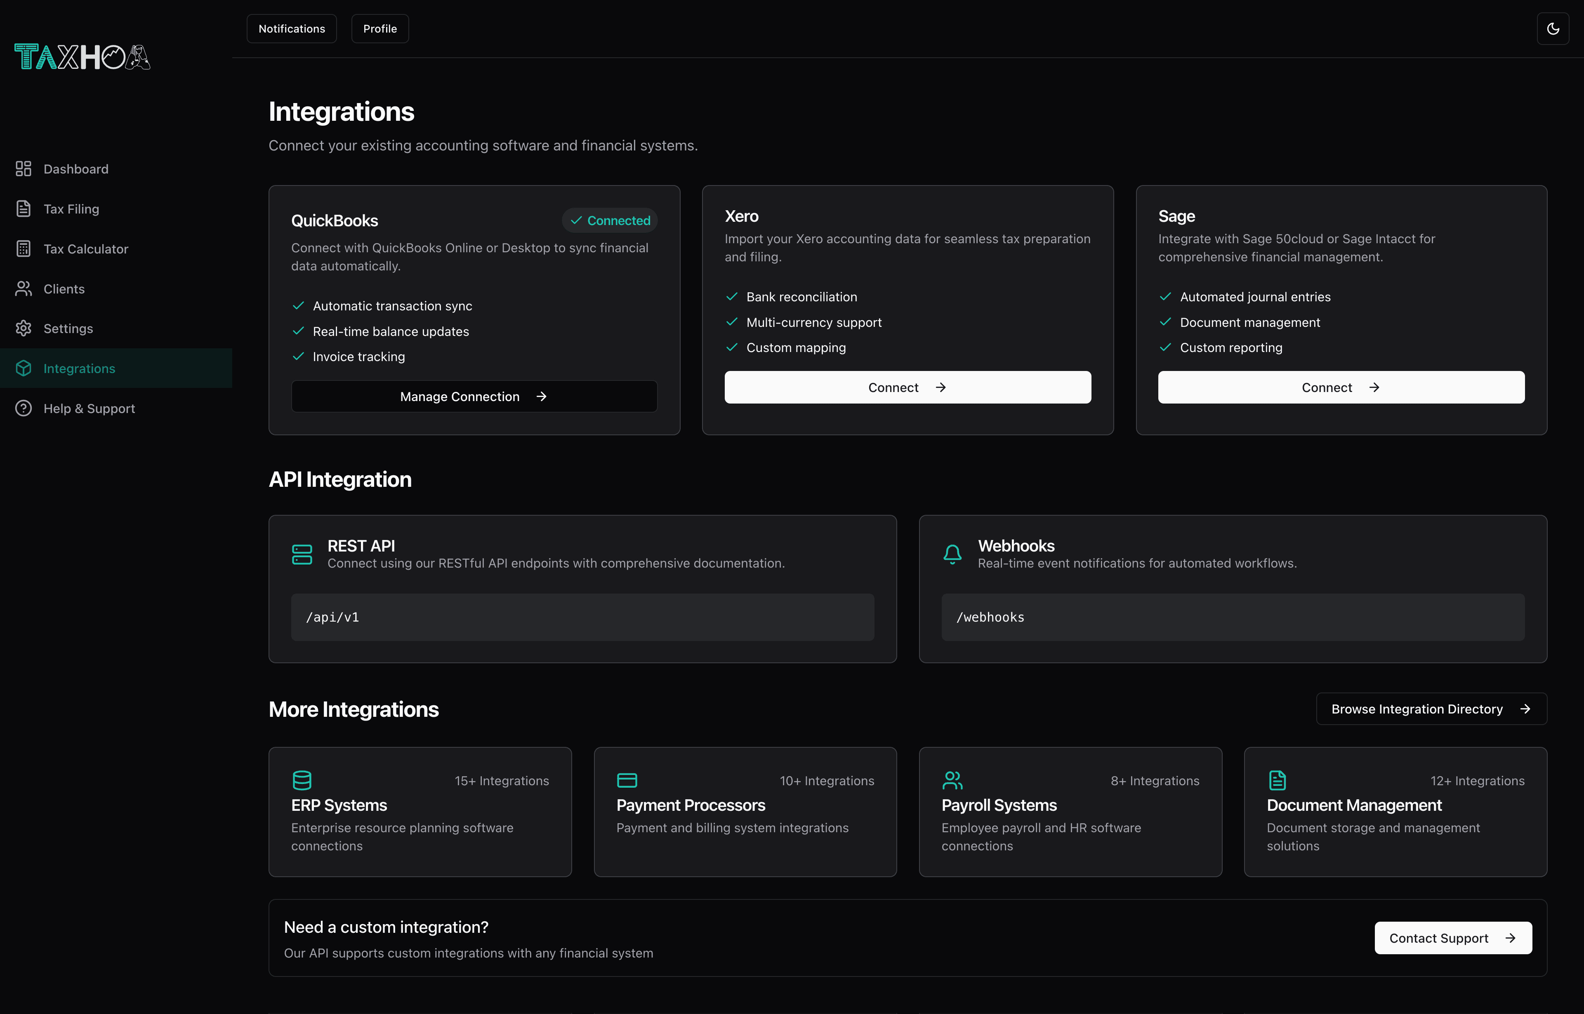Click the REST API server icon
Screen dimensions: 1584x1014
point(302,554)
